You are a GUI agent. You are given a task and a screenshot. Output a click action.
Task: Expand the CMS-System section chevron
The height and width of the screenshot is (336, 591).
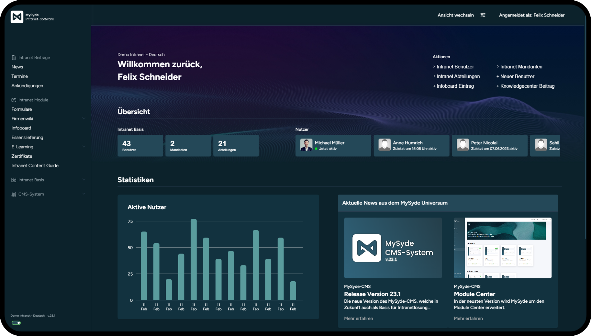point(84,194)
